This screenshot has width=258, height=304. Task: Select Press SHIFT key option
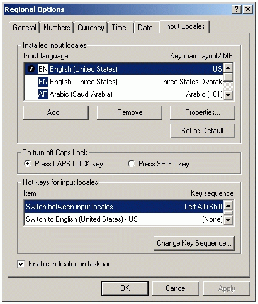(x=132, y=163)
